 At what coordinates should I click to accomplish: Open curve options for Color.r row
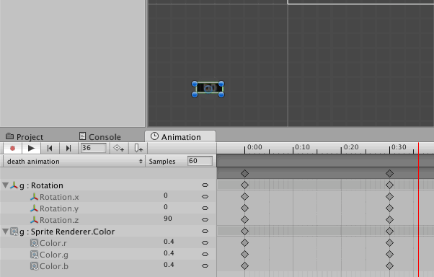(x=205, y=242)
